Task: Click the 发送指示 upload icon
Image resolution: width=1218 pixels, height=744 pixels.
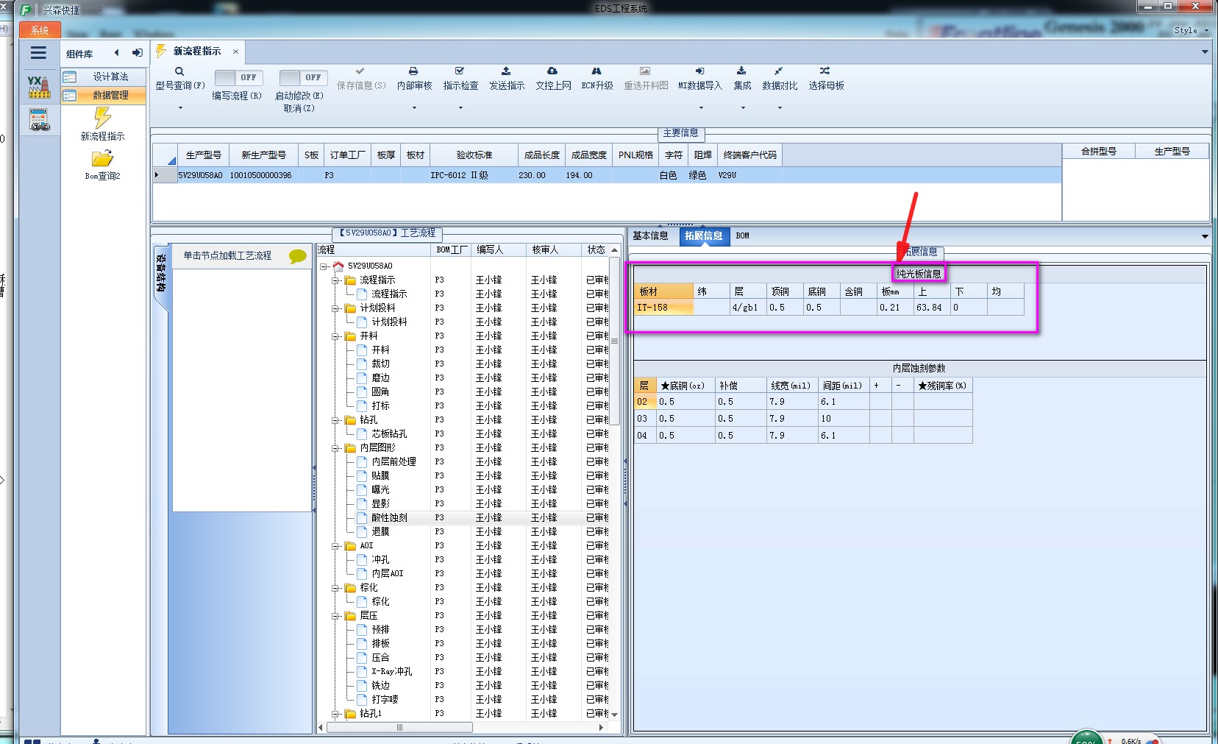Action: [506, 71]
